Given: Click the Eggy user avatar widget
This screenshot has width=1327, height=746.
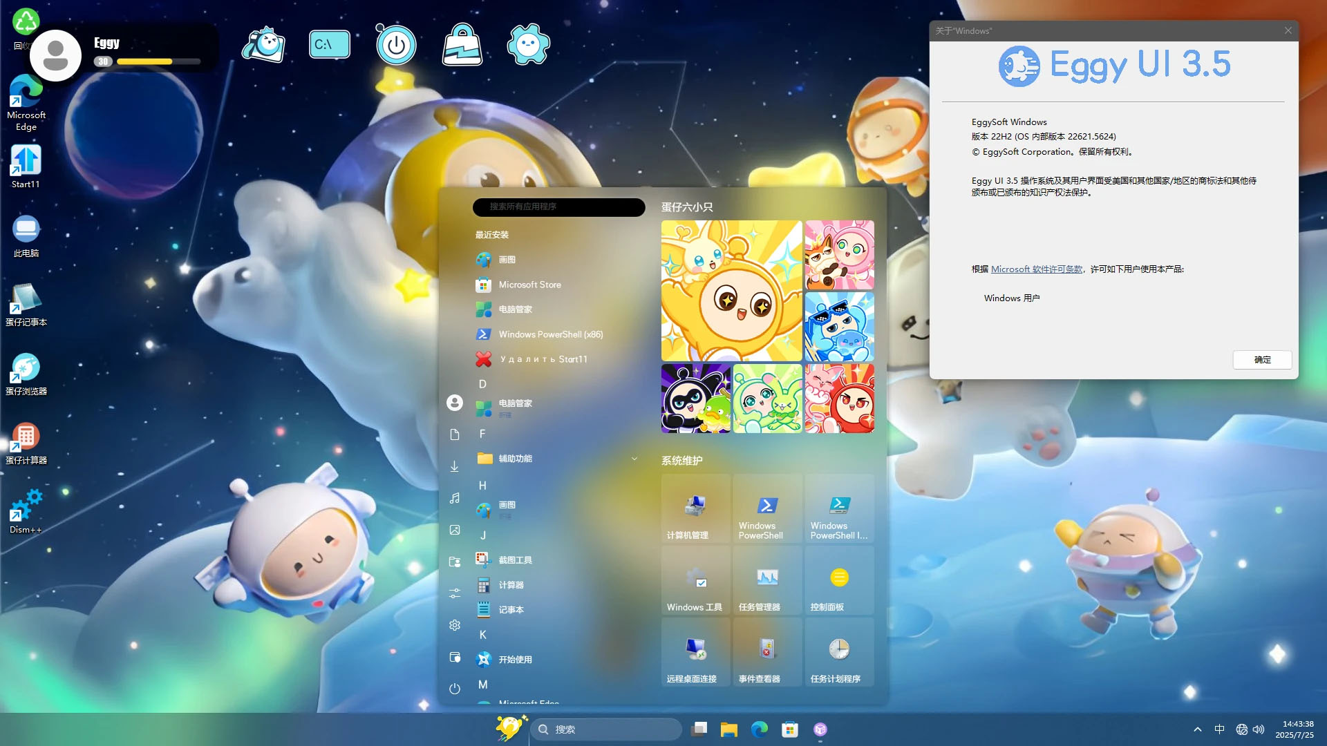Looking at the screenshot, I should (x=55, y=55).
